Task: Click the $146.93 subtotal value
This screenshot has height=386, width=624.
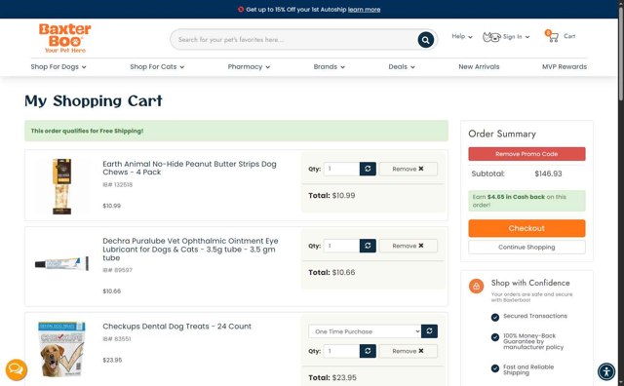Action: coord(548,174)
